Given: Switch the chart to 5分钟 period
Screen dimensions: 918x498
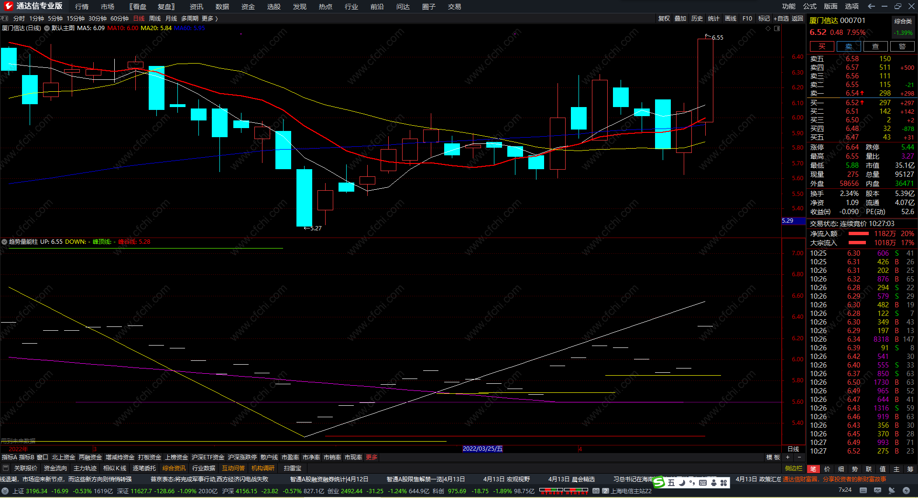Looking at the screenshot, I should [55, 19].
